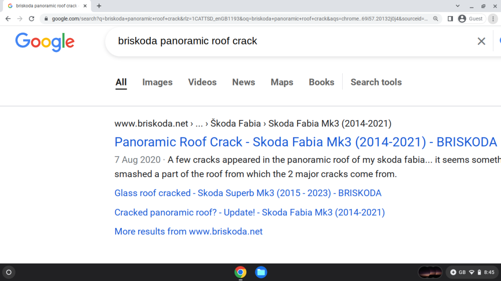The height and width of the screenshot is (281, 501).
Task: Open Panoramic Roof Crack Fabia Mk3 result
Action: [306, 142]
